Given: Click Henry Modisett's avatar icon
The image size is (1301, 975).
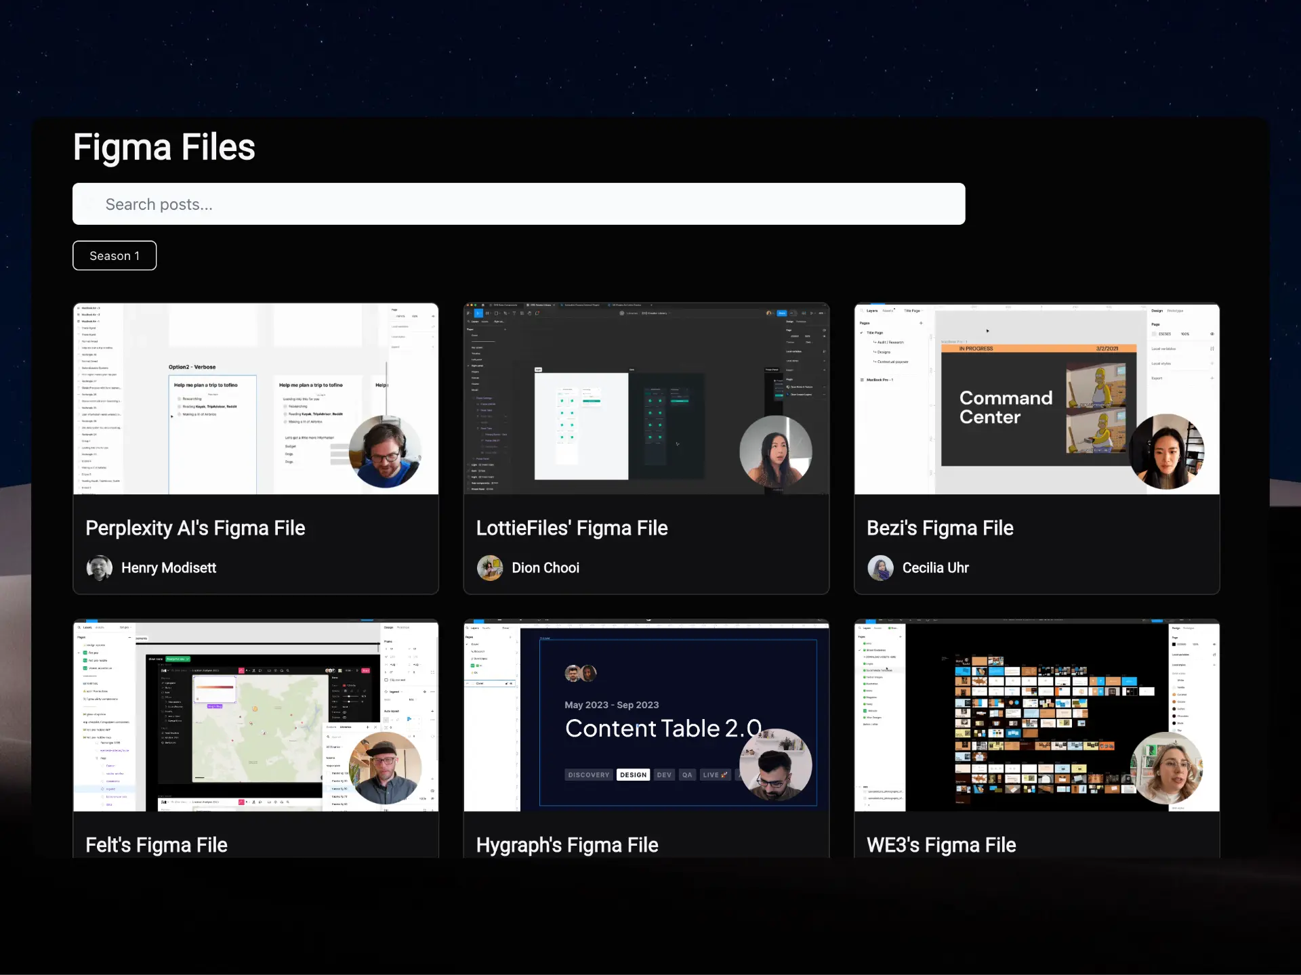Looking at the screenshot, I should click(100, 568).
